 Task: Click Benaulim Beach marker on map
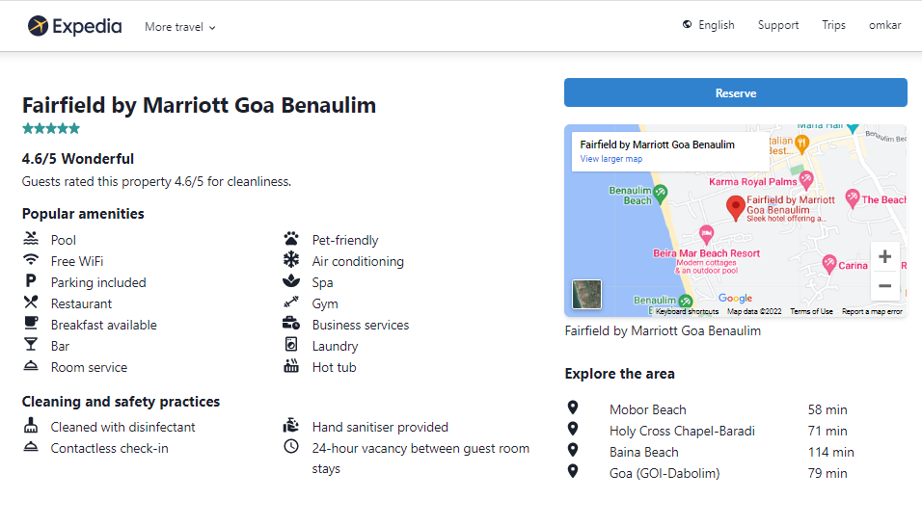pos(661,194)
